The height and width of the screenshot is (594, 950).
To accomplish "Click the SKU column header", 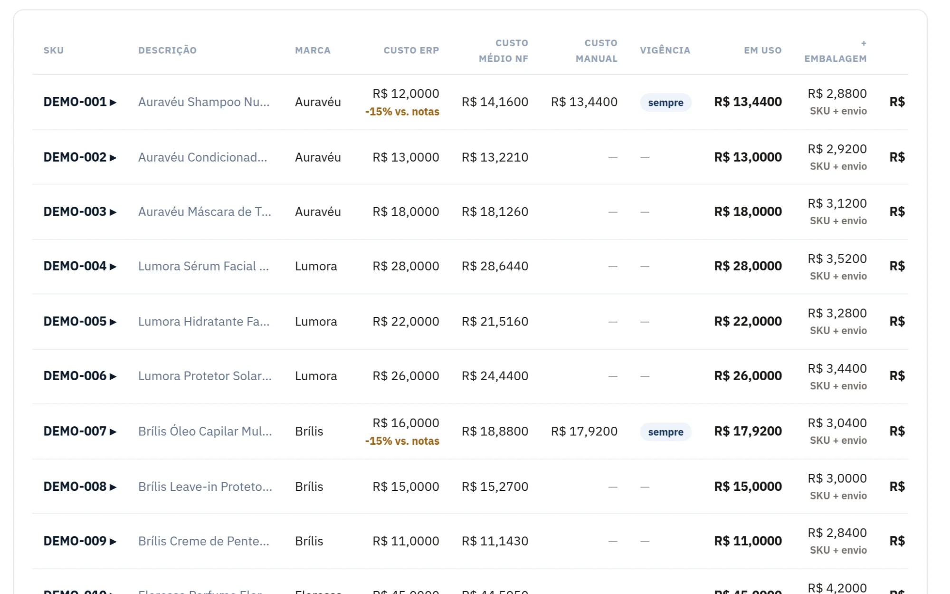I will click(x=54, y=50).
